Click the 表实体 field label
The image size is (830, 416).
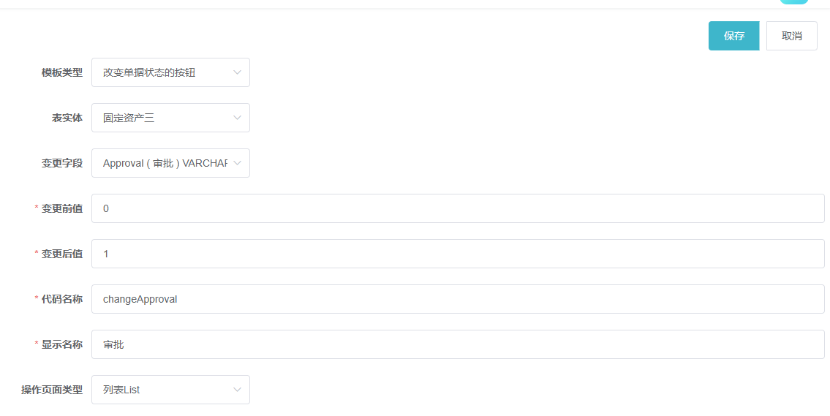coord(67,118)
